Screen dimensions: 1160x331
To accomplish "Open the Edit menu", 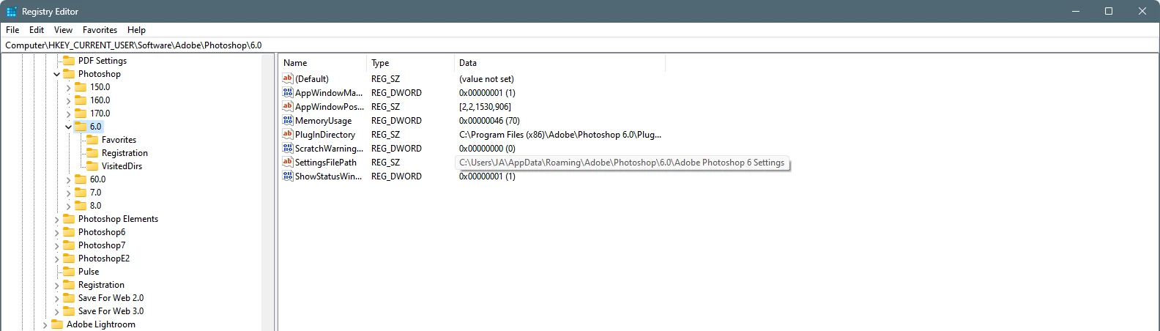I will point(37,30).
